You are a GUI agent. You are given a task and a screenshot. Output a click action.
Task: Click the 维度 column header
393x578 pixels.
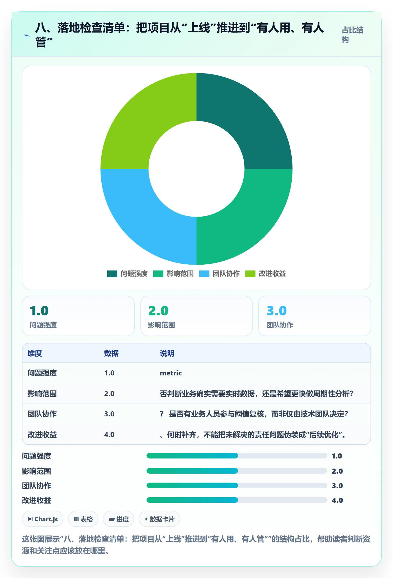tap(35, 353)
